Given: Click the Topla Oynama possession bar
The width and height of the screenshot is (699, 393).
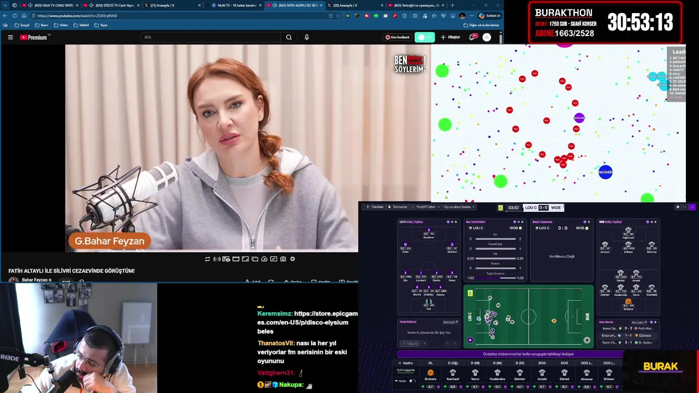Looking at the screenshot, I should pos(495,278).
